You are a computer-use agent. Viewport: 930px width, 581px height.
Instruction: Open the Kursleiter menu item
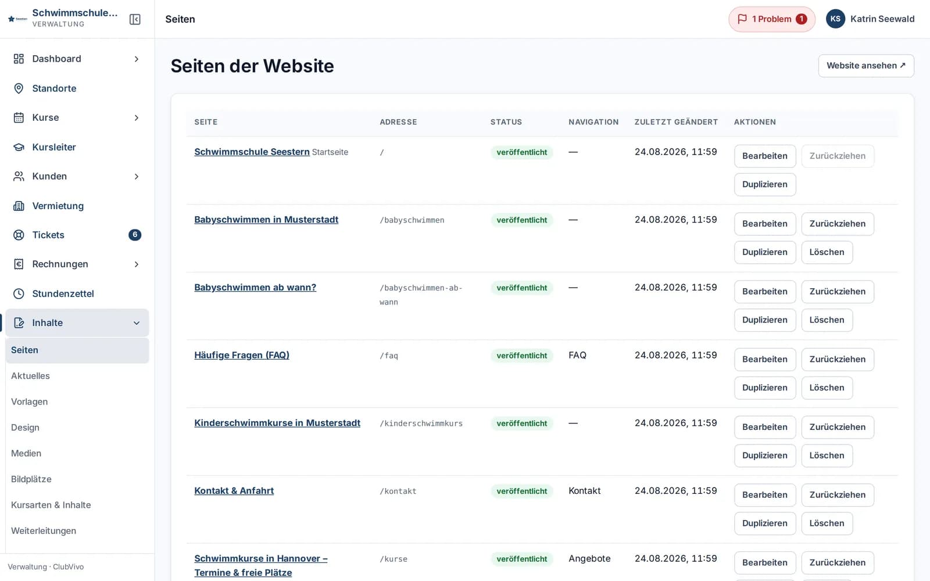[x=77, y=147]
